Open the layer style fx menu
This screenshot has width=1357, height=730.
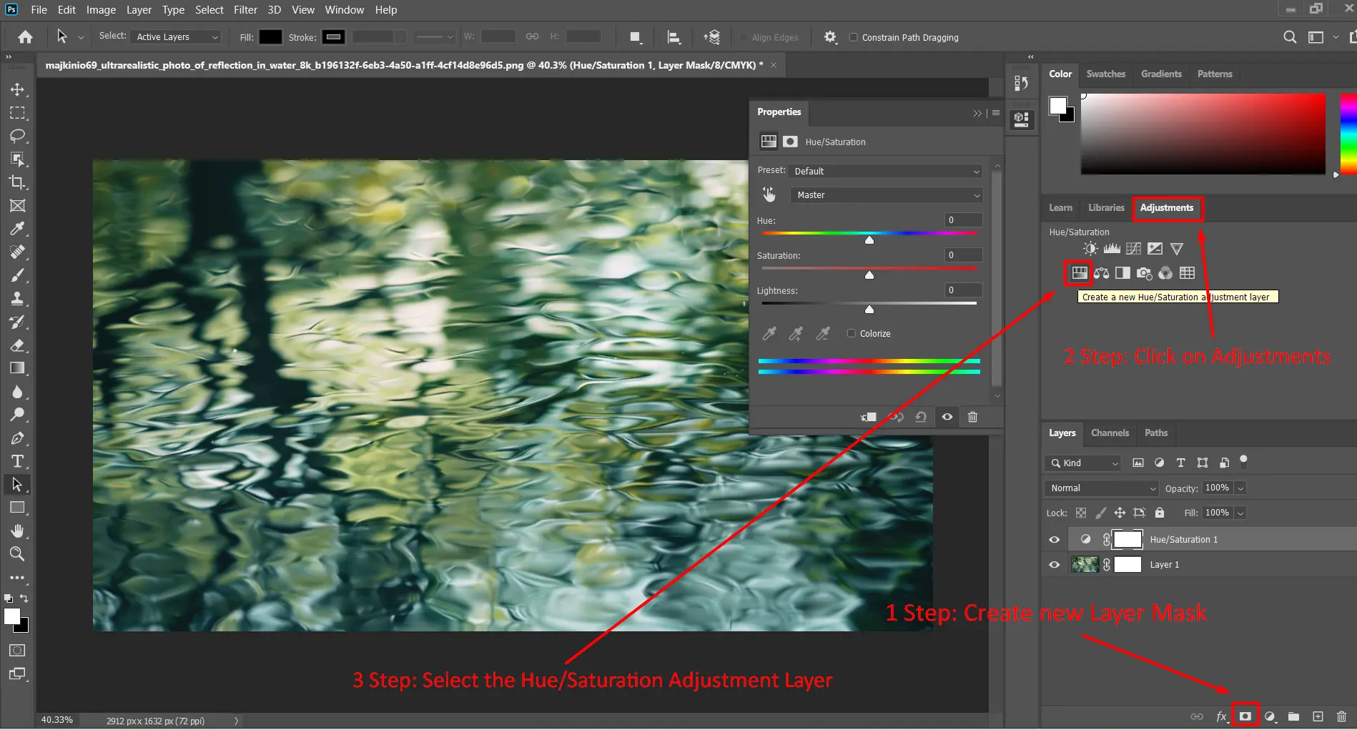click(1222, 716)
